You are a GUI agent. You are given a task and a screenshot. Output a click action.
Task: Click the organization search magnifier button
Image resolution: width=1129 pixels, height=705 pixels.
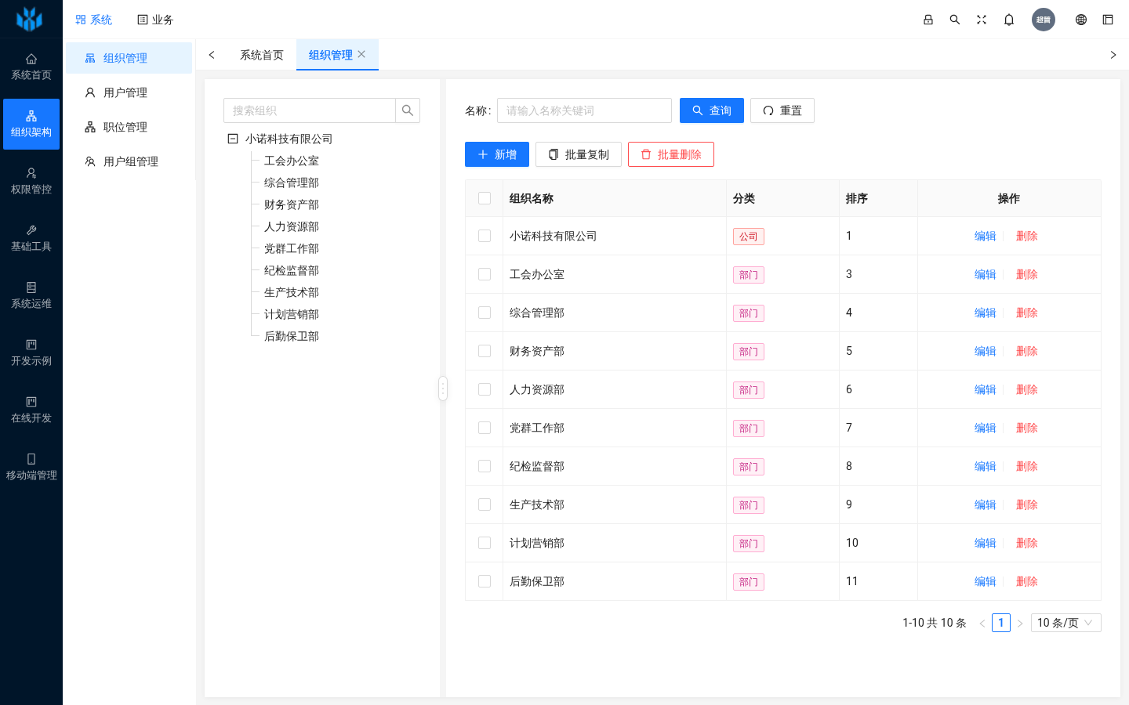click(408, 110)
